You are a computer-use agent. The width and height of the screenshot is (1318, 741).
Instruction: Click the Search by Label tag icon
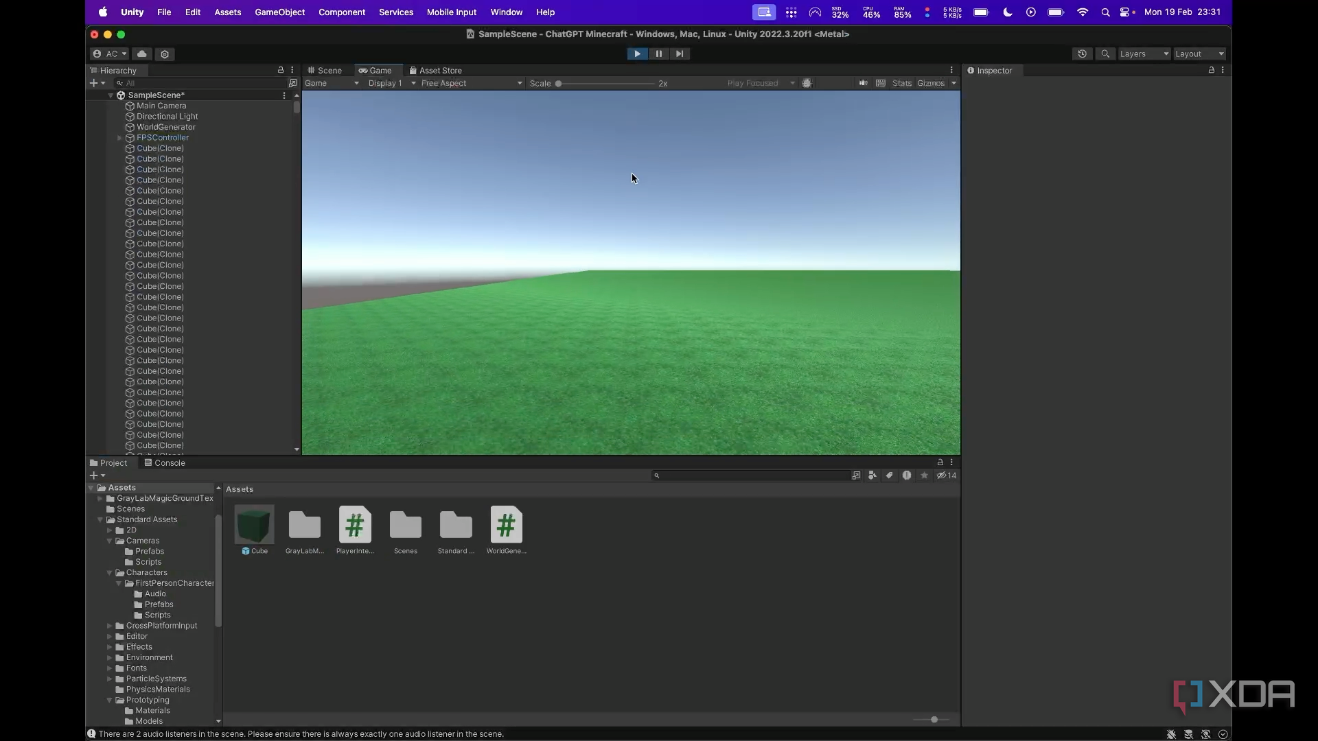point(890,475)
